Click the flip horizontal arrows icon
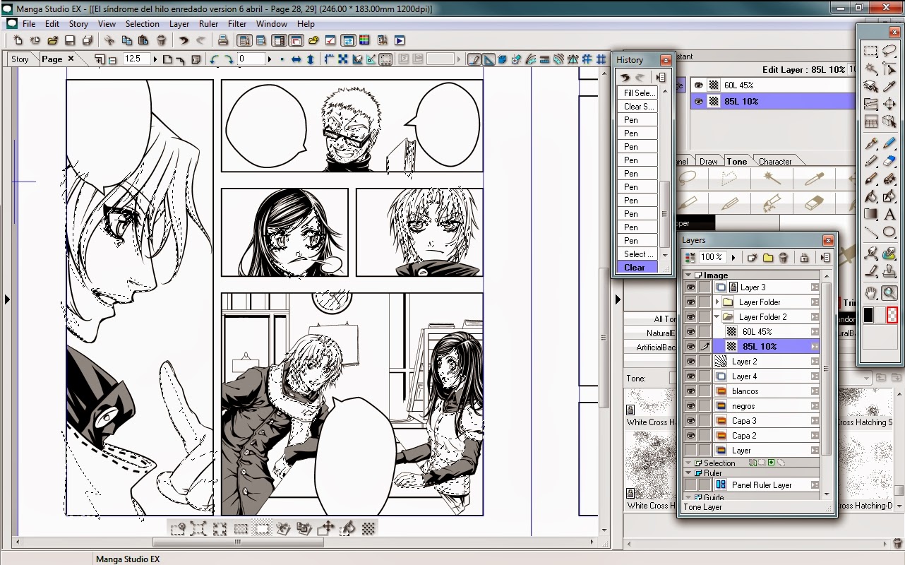 click(296, 59)
